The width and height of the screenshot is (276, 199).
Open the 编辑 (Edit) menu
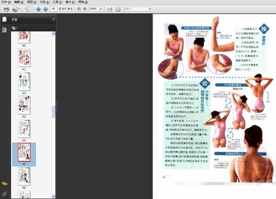pos(19,2)
